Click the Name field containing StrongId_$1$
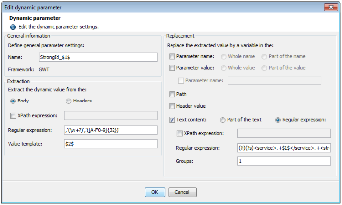Image resolution: width=342 pixels, height=205 pixels. coord(98,57)
